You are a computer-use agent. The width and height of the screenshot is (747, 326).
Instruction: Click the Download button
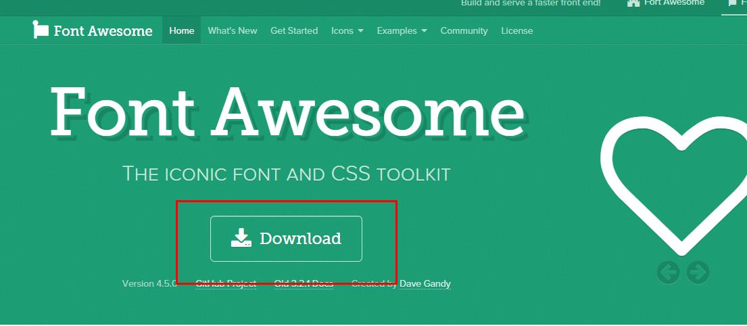point(287,239)
